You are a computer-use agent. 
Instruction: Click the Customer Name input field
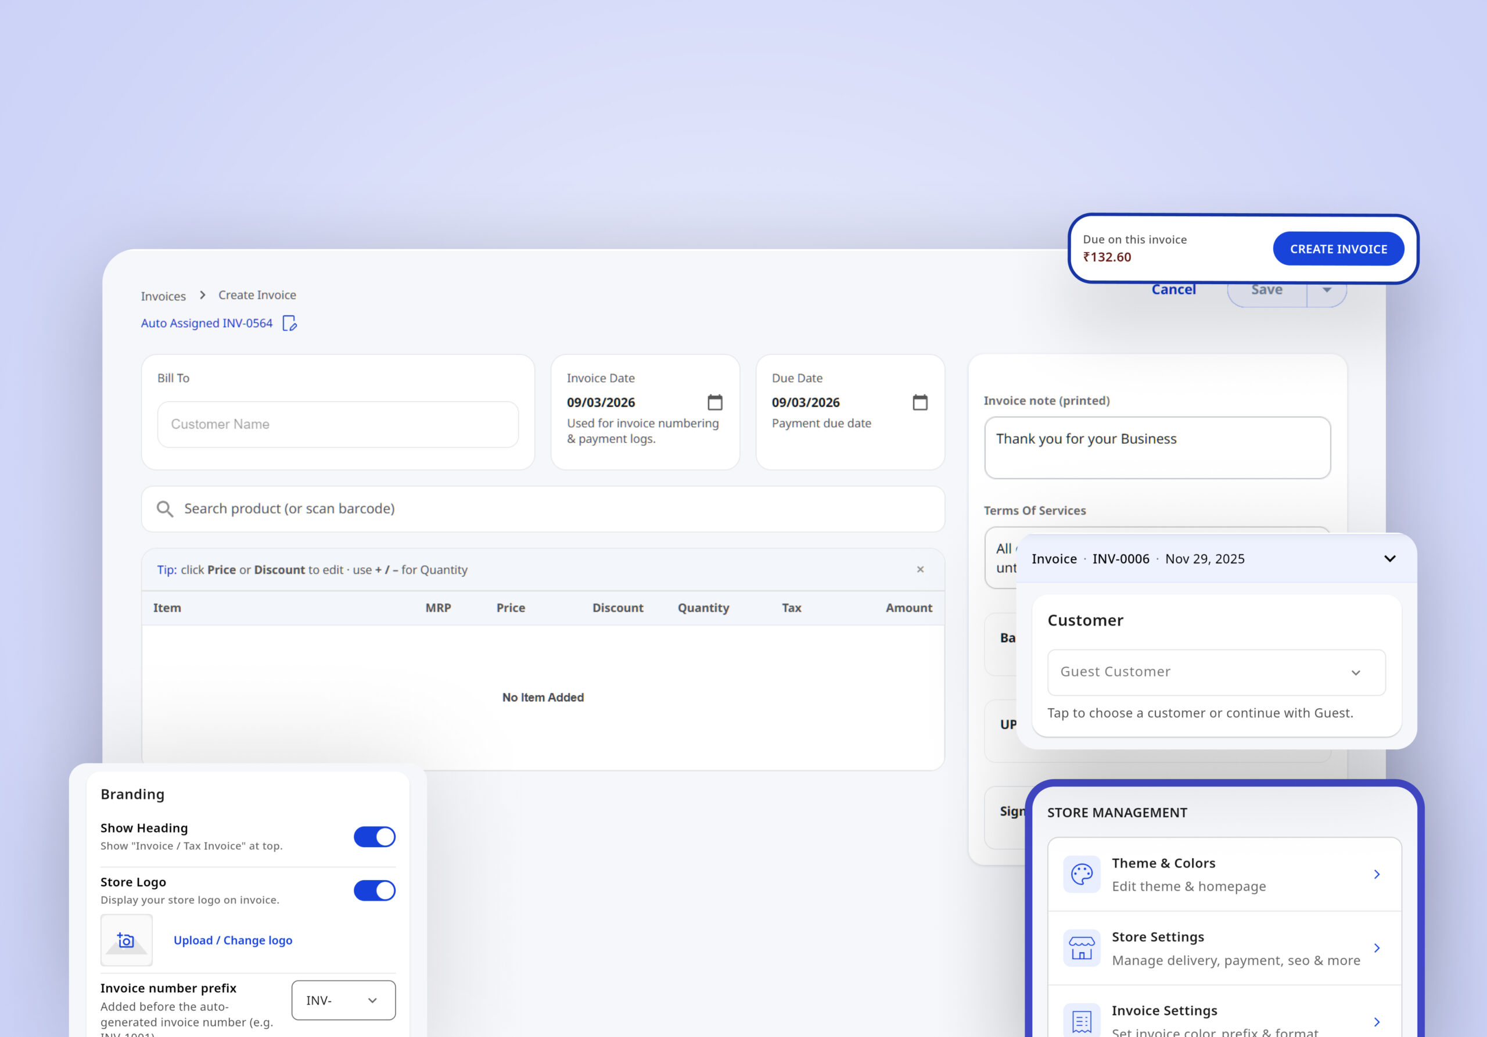pos(337,424)
